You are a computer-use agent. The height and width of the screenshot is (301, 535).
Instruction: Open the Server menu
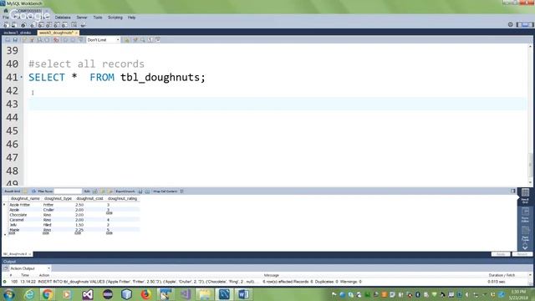82,18
